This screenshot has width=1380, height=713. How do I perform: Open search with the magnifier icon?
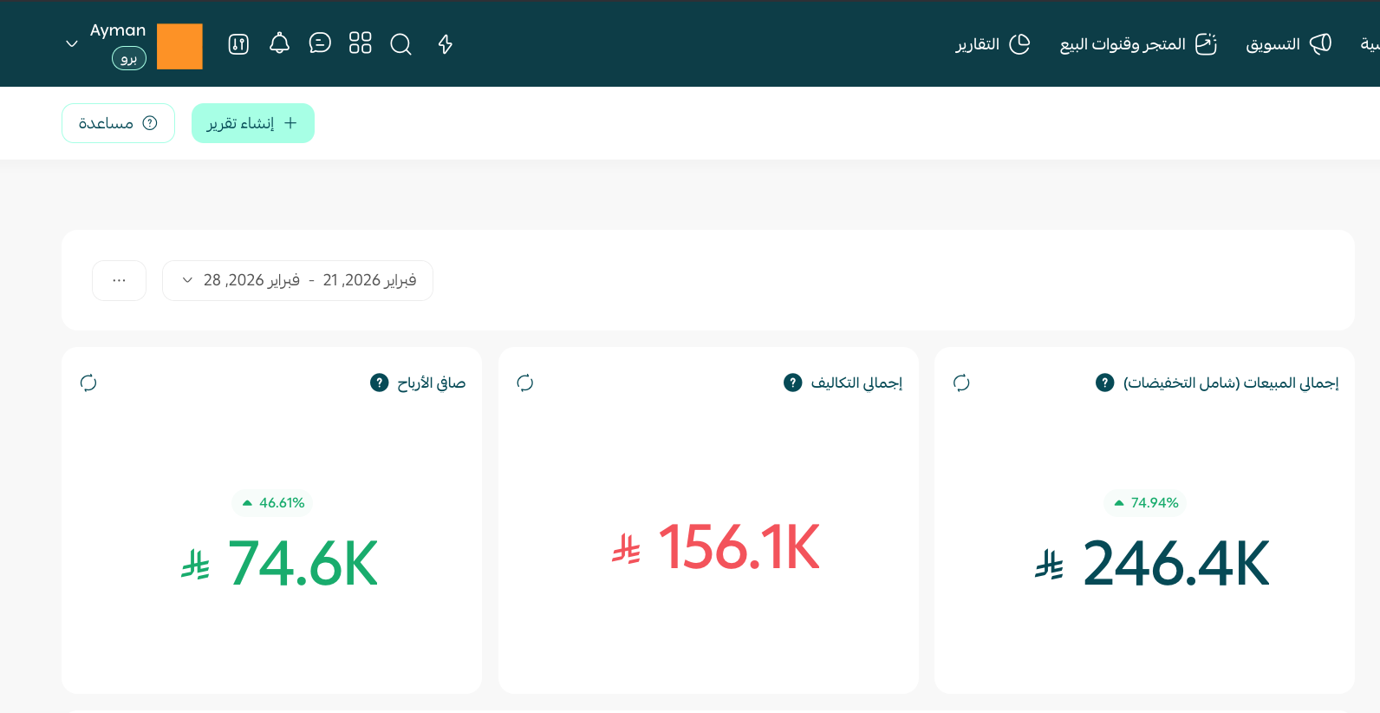point(400,44)
